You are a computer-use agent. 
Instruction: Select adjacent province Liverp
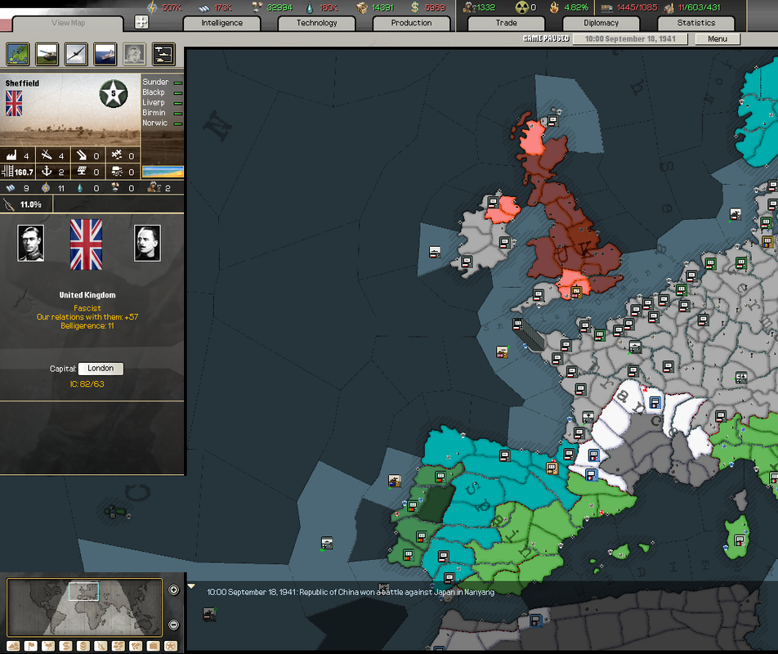coord(154,102)
